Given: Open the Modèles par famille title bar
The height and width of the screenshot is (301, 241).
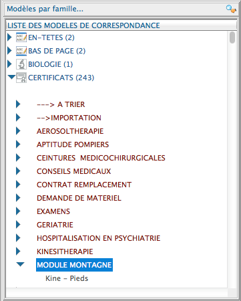Looking at the screenshot, I should [120, 9].
